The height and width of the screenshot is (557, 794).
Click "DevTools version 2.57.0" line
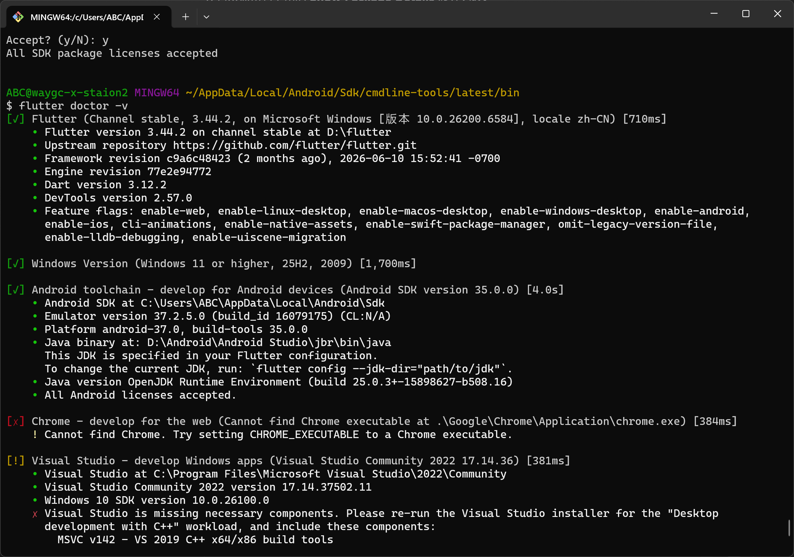pos(118,198)
